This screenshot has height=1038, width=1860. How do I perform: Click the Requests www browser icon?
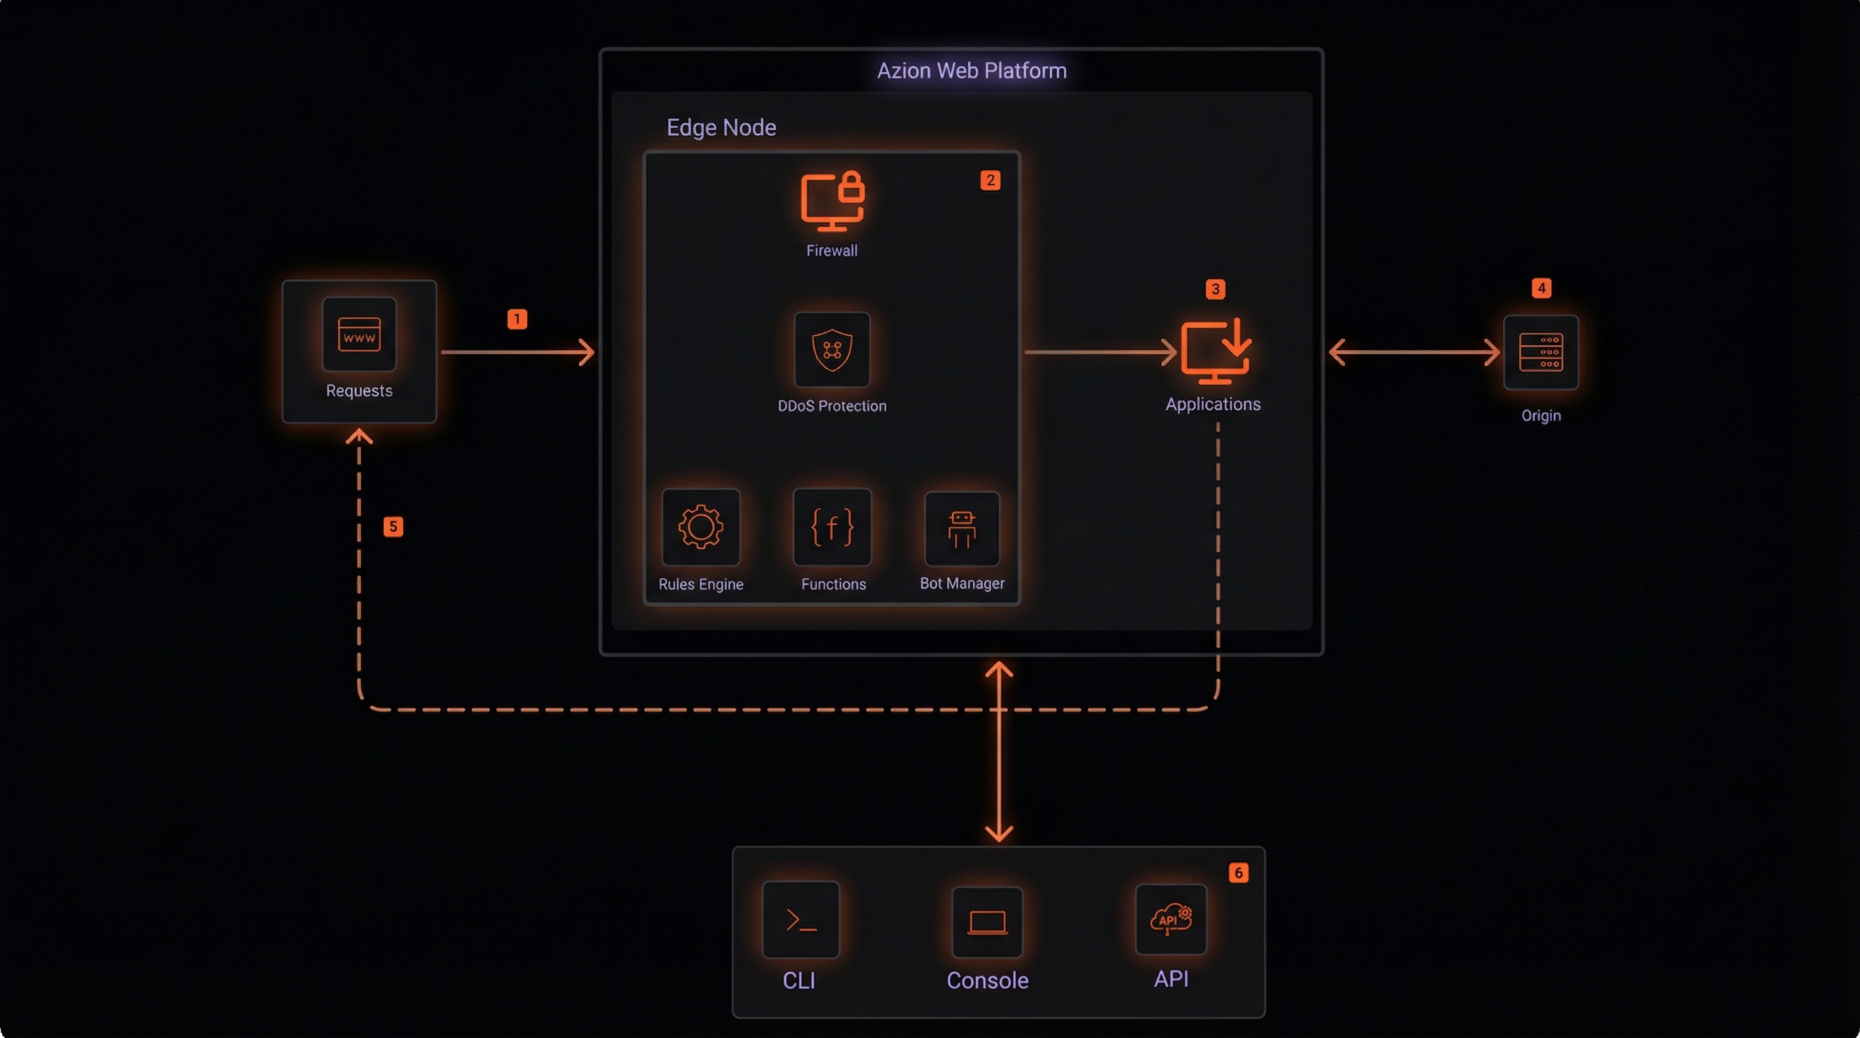pyautogui.click(x=359, y=335)
